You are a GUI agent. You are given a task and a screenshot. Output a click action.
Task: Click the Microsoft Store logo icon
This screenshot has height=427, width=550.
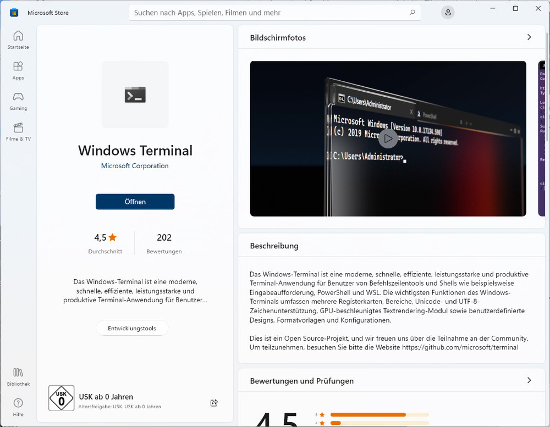[x=14, y=13]
